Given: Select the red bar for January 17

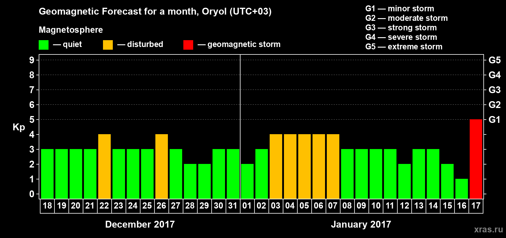Looking at the screenshot, I should 476,159.
